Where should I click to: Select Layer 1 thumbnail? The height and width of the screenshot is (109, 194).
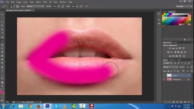coord(169,75)
